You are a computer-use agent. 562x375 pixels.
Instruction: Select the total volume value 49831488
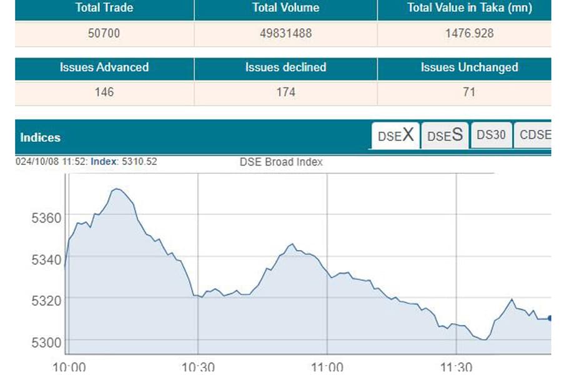[x=285, y=33]
